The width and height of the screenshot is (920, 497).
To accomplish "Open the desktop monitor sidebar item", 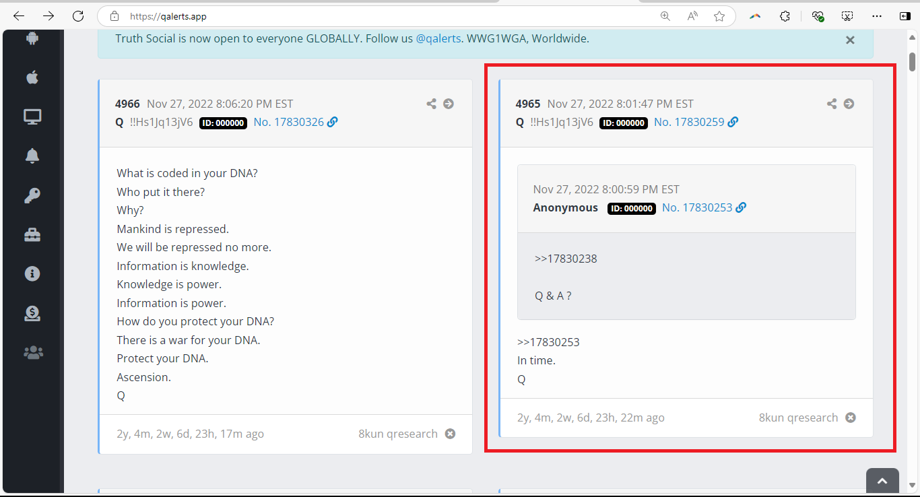I will point(32,117).
